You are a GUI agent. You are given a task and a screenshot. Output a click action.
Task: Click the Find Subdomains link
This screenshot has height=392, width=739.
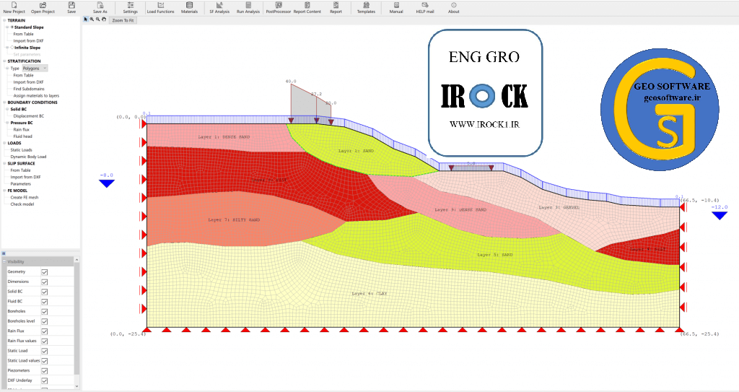click(x=29, y=89)
